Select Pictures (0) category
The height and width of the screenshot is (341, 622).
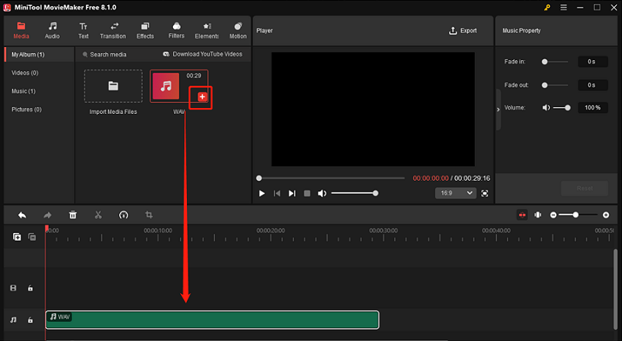[x=26, y=110]
